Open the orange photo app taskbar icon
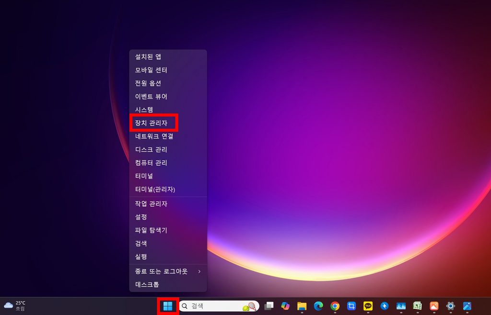 coord(434,306)
